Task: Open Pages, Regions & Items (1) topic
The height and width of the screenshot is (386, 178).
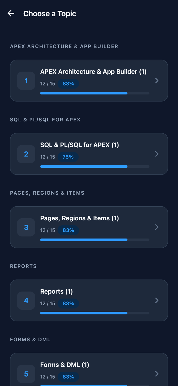Action: (x=89, y=227)
